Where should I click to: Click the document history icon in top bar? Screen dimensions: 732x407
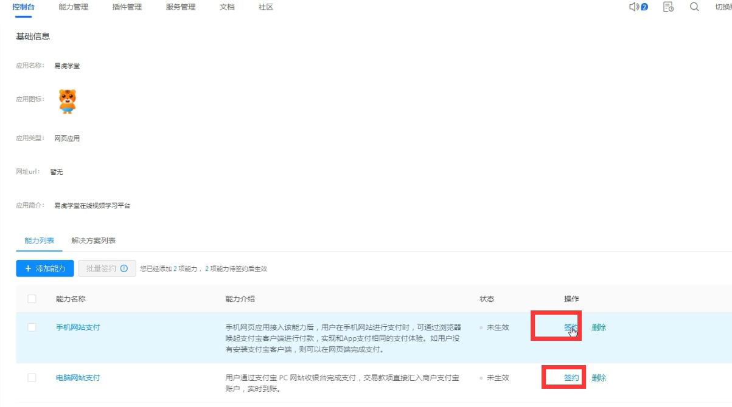pyautogui.click(x=668, y=7)
